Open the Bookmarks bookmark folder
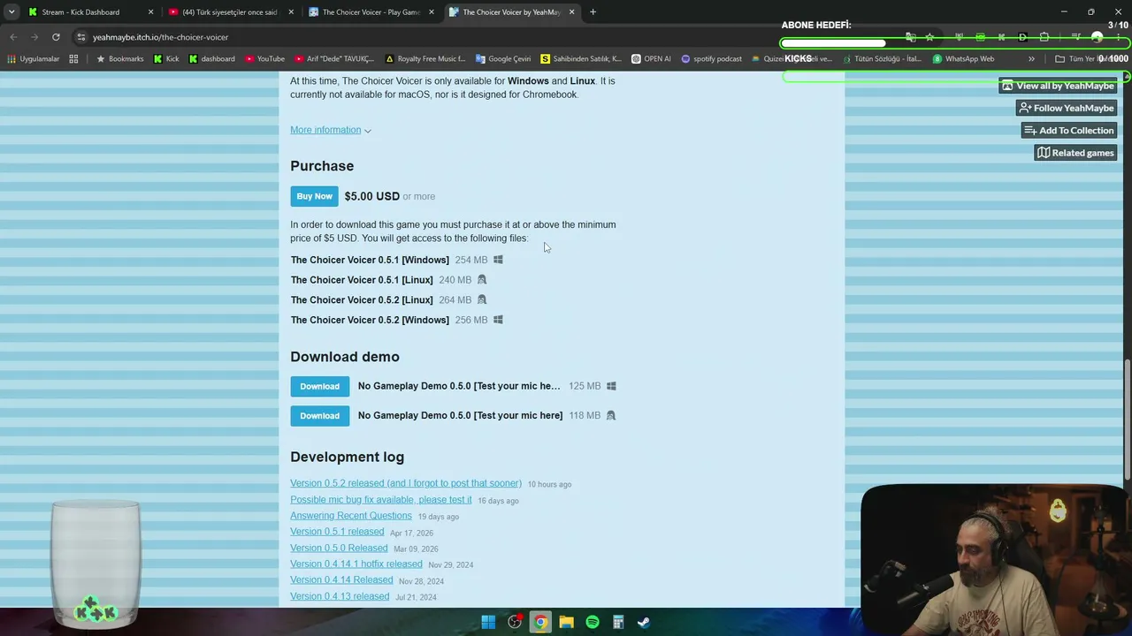 [x=119, y=59]
